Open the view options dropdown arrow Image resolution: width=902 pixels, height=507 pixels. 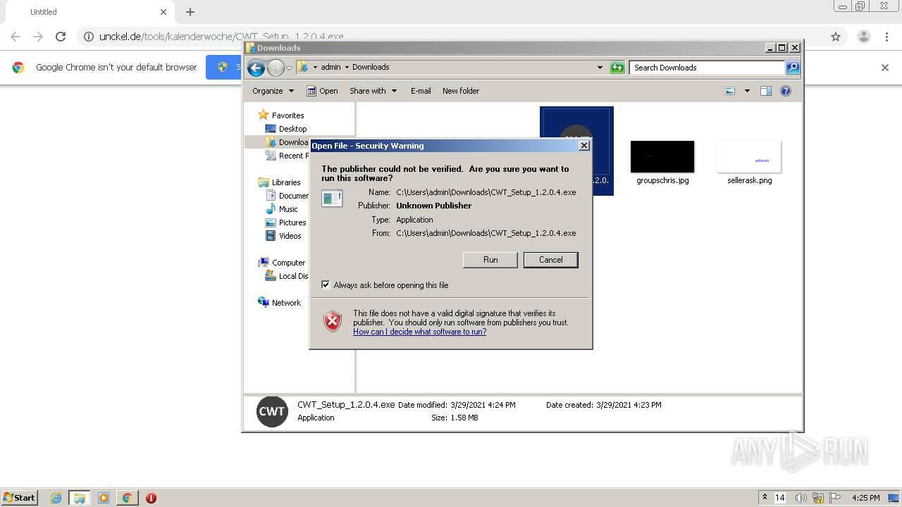[747, 91]
